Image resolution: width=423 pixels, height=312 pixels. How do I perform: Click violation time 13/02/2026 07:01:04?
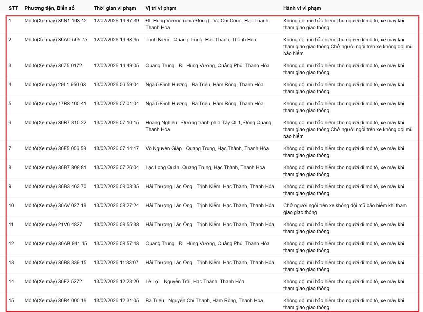pos(116,104)
